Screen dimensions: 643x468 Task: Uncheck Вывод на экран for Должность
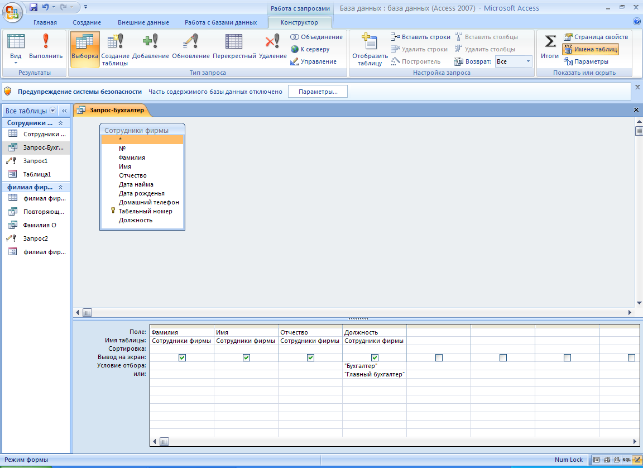(x=375, y=357)
